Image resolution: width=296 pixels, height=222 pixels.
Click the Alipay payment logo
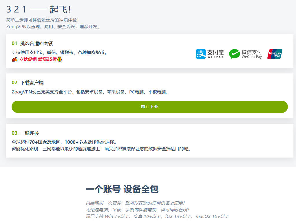point(210,54)
